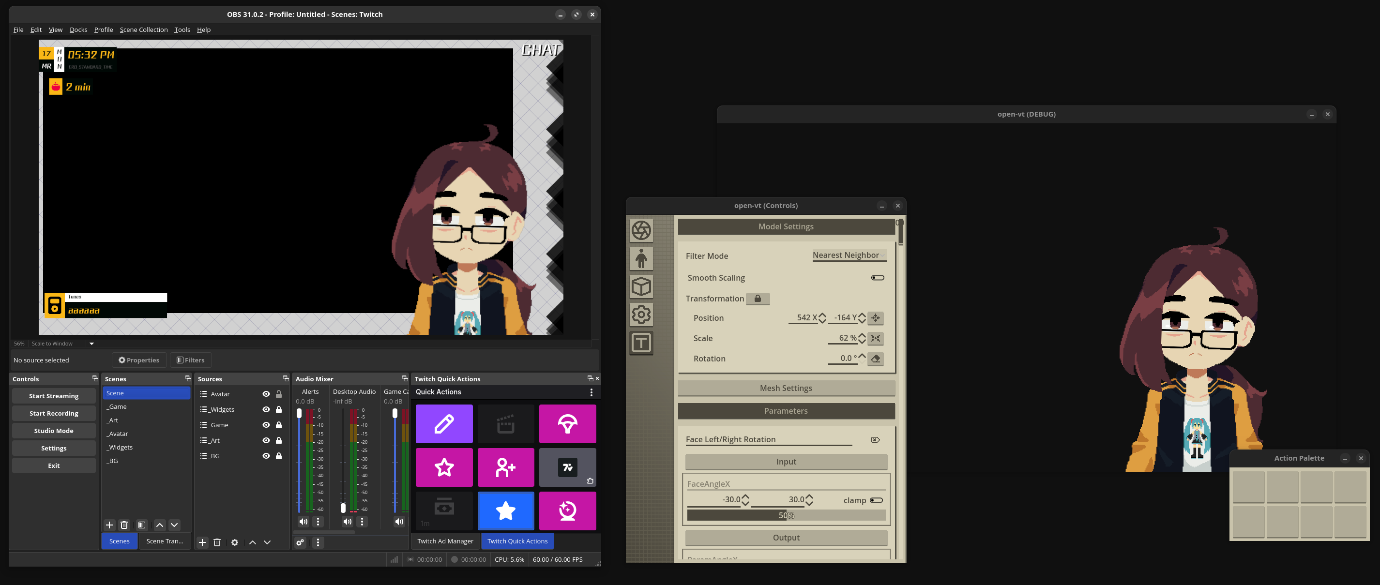Hide the _Avatar source with eye icon
Image resolution: width=1380 pixels, height=585 pixels.
point(266,394)
